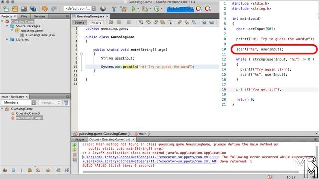Click the New File toolbar icon
Viewport: 319px width, 179px height.
(x=6, y=9)
